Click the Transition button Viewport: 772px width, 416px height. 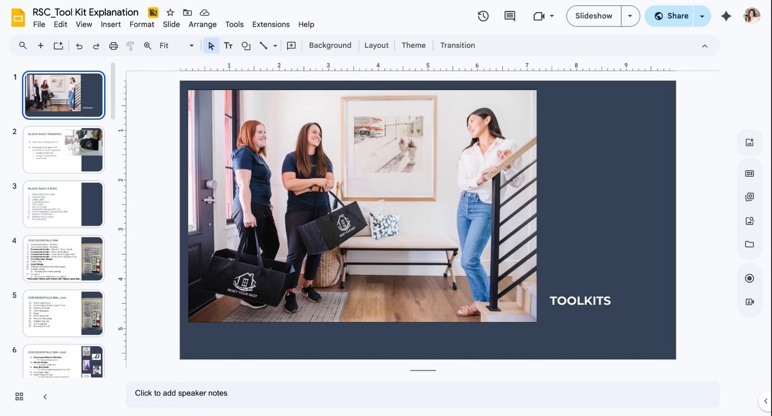tap(457, 46)
